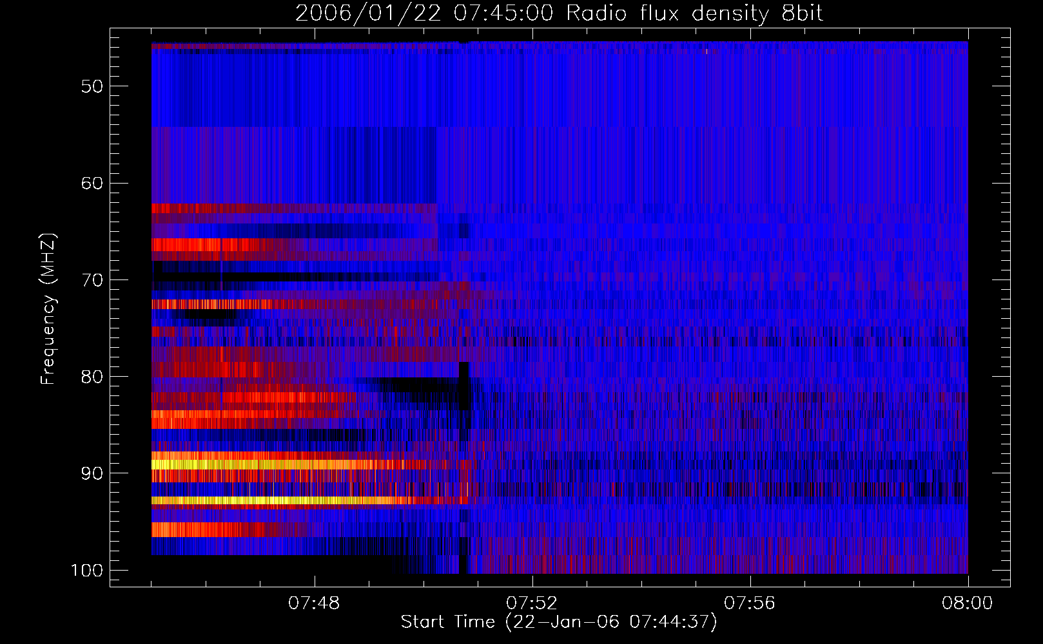Click the 08:00 time tick label
Image resolution: width=1043 pixels, height=644 pixels.
click(x=968, y=603)
